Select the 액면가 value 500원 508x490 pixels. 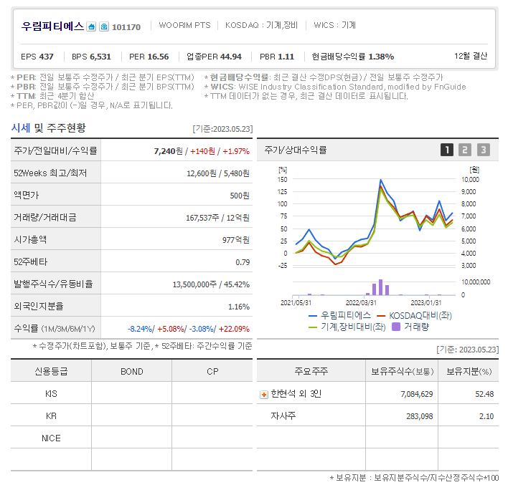(240, 196)
